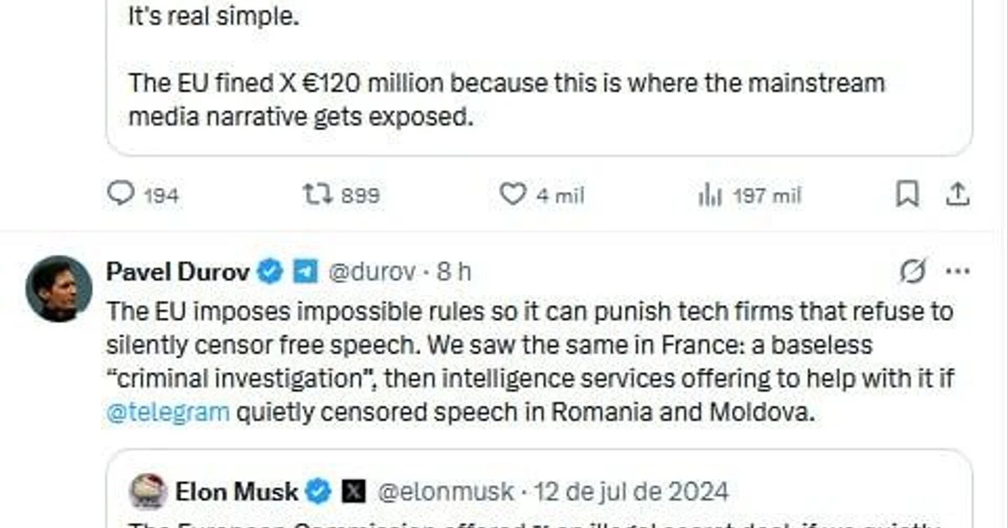Click the Telegram affiliation badge beside Durov
1007x528 pixels.
[304, 272]
